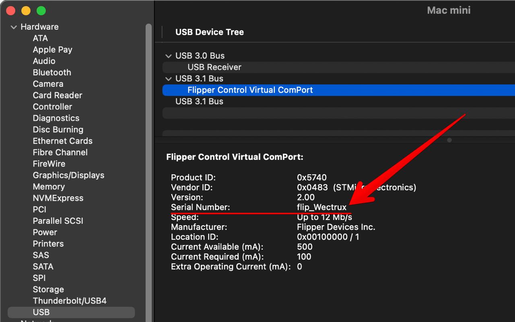Open Memory information

tap(49, 187)
